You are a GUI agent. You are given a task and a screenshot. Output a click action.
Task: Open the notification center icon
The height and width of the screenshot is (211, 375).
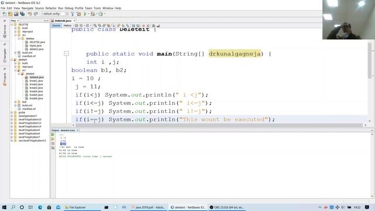click(x=367, y=207)
